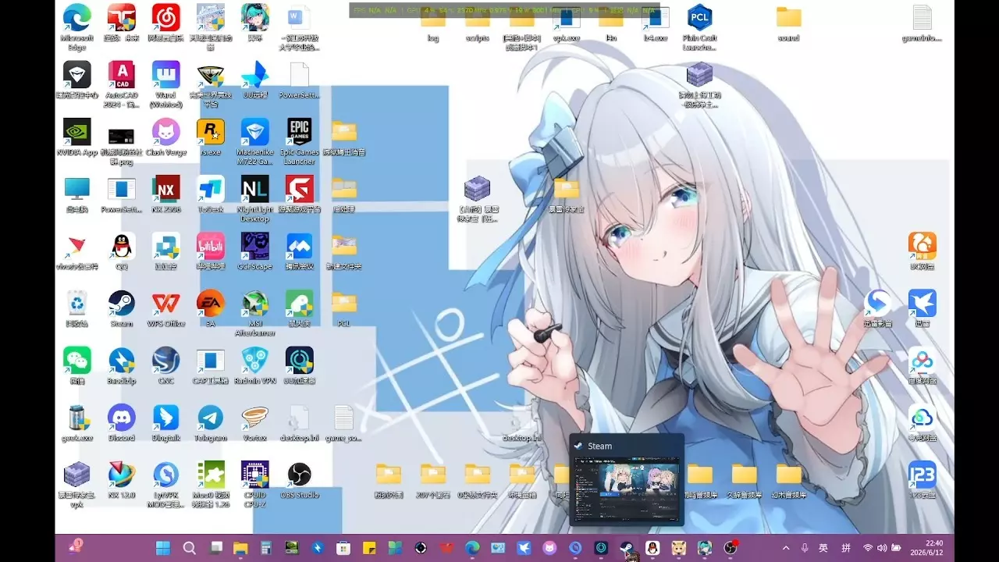Open Task View on taskbar
This screenshot has width=999, height=562.
[x=215, y=548]
